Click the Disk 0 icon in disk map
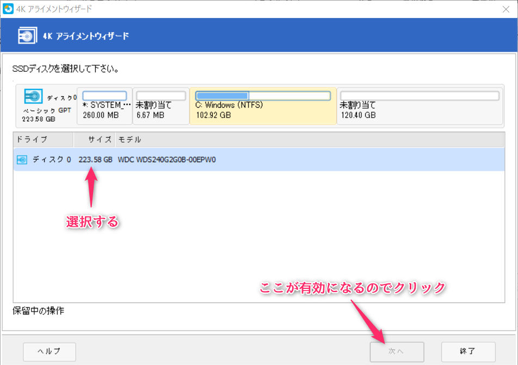This screenshot has width=518, height=365. 34,97
